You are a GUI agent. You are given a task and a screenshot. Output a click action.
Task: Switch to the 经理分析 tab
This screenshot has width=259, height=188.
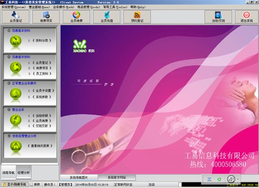click(x=24, y=173)
